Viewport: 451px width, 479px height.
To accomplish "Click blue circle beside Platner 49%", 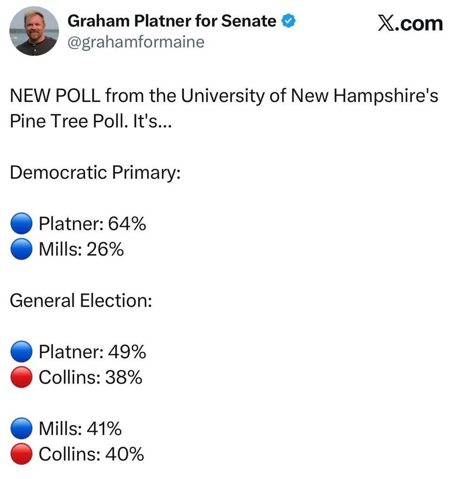I will point(21,352).
